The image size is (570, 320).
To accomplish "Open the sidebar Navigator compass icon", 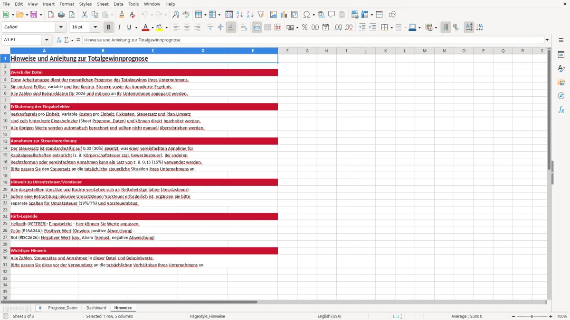I will tap(561, 96).
